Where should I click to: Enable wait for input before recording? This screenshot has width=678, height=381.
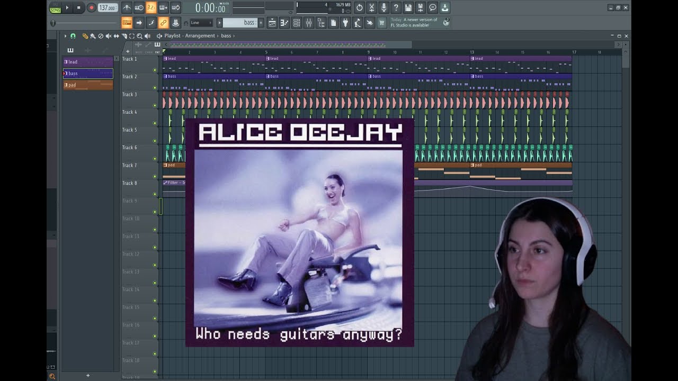pyautogui.click(x=139, y=7)
